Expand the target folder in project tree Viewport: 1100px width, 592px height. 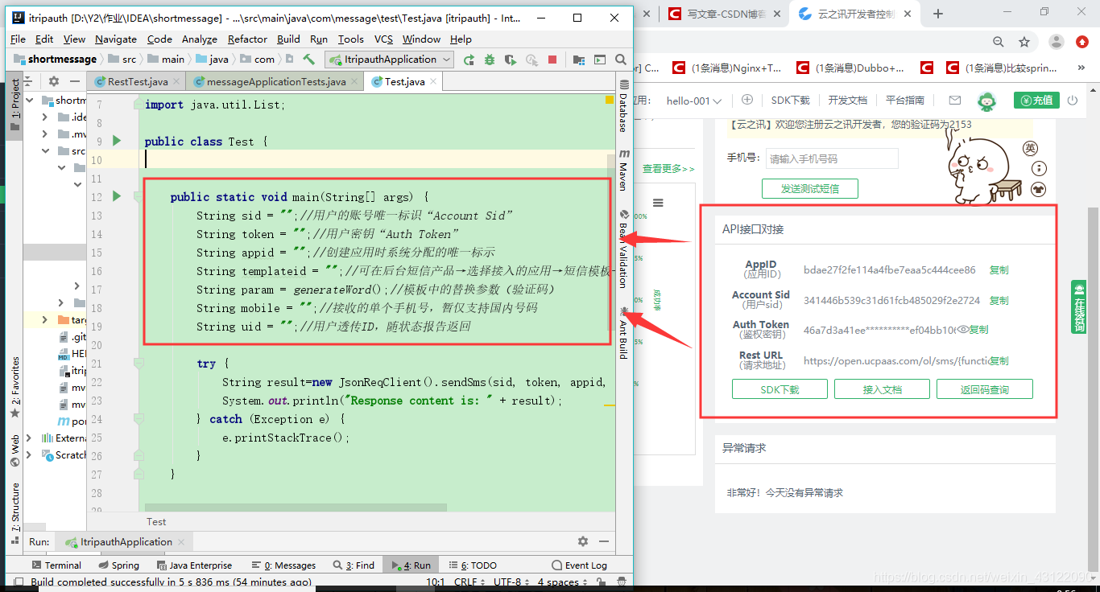(45, 320)
